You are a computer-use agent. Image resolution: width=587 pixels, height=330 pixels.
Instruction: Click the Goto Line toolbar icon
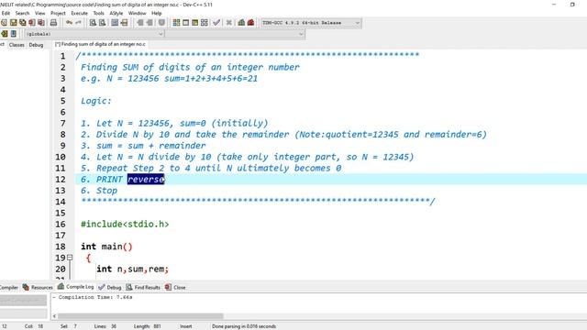click(124, 23)
